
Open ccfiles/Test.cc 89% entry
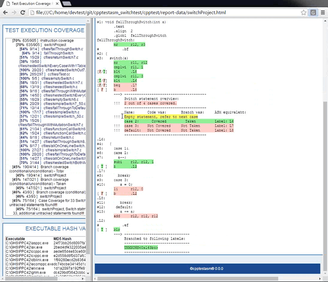pyautogui.click(x=45, y=74)
